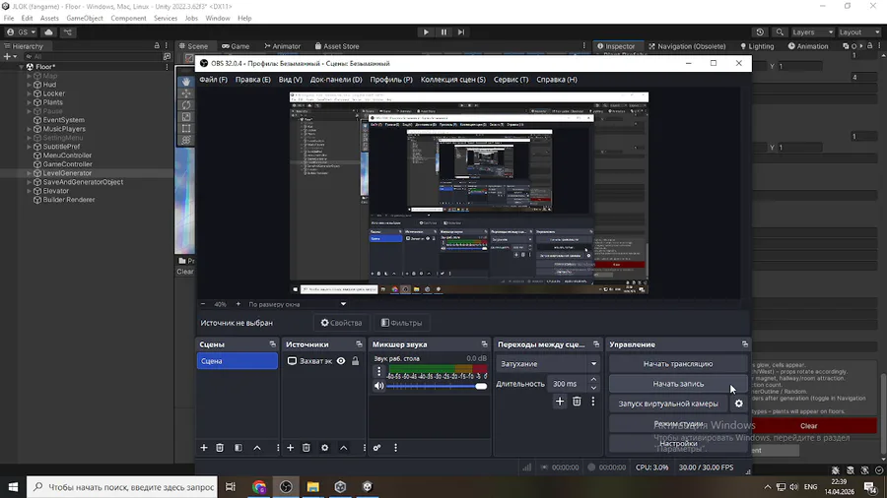
Task: Open source properties gear in Sources panel
Action: (x=324, y=448)
